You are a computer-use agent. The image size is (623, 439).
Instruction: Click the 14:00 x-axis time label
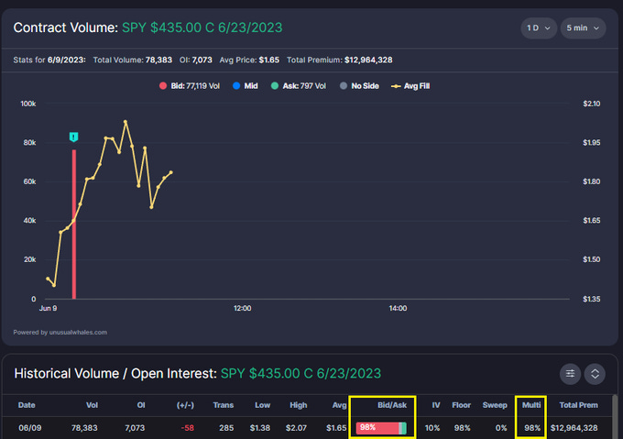tap(398, 308)
